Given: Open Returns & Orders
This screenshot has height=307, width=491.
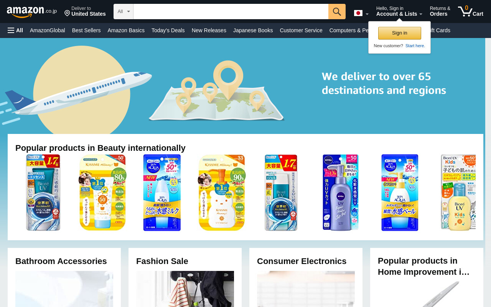Looking at the screenshot, I should [440, 11].
